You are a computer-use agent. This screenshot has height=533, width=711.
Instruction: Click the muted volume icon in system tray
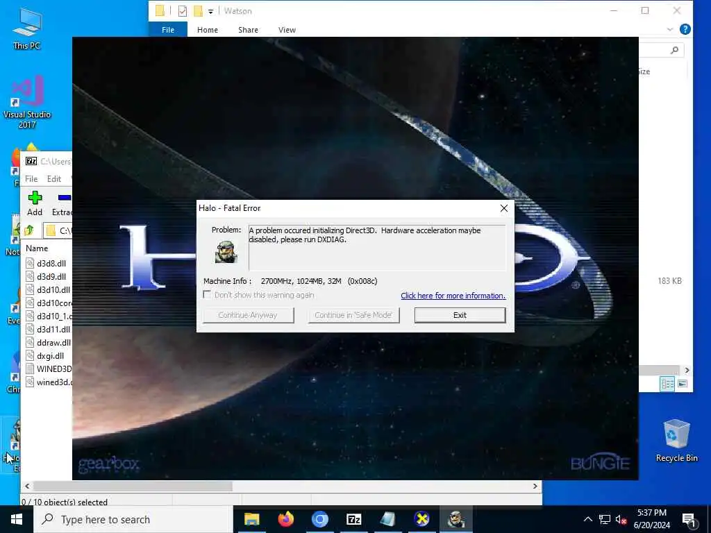621,519
